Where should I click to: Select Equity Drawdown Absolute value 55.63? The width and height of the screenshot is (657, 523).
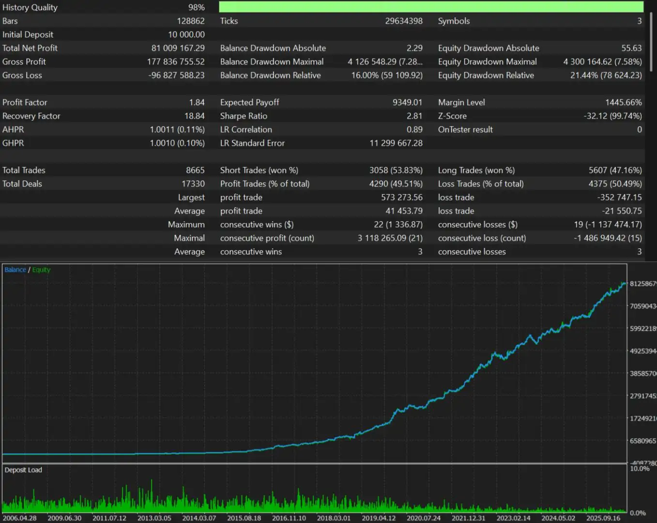632,48
